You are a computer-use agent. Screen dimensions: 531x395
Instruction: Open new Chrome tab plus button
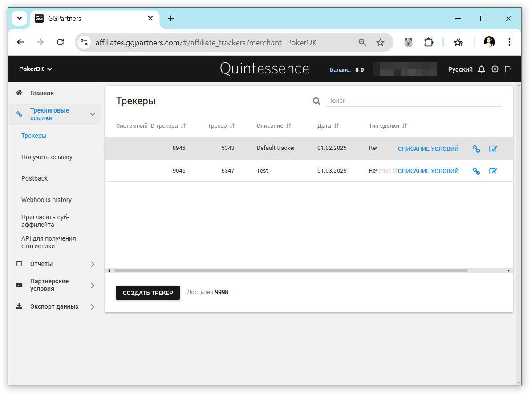[171, 18]
